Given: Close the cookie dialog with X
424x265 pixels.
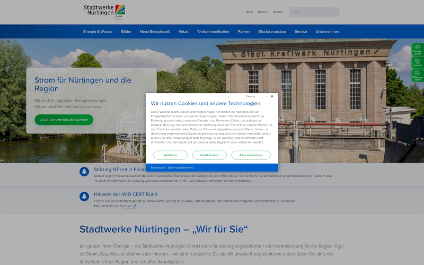Looking at the screenshot, I should click(x=272, y=96).
